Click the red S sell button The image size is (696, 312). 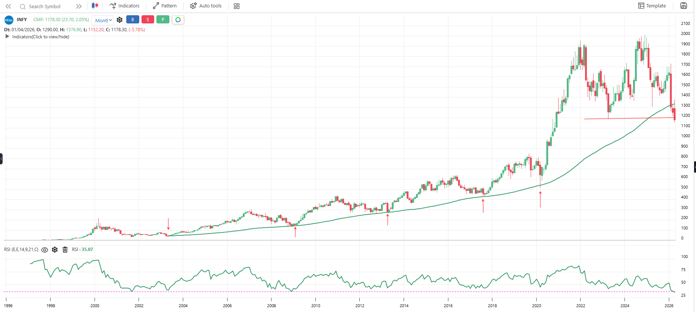[x=148, y=20]
